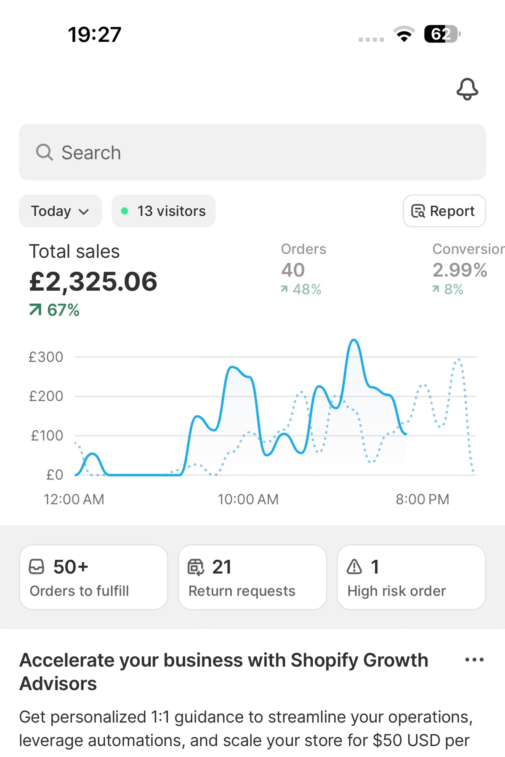Tap the Wi-Fi status icon
The height and width of the screenshot is (757, 505).
(x=404, y=34)
